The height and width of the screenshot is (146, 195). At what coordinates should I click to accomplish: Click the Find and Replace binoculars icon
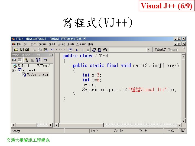(x=94, y=50)
